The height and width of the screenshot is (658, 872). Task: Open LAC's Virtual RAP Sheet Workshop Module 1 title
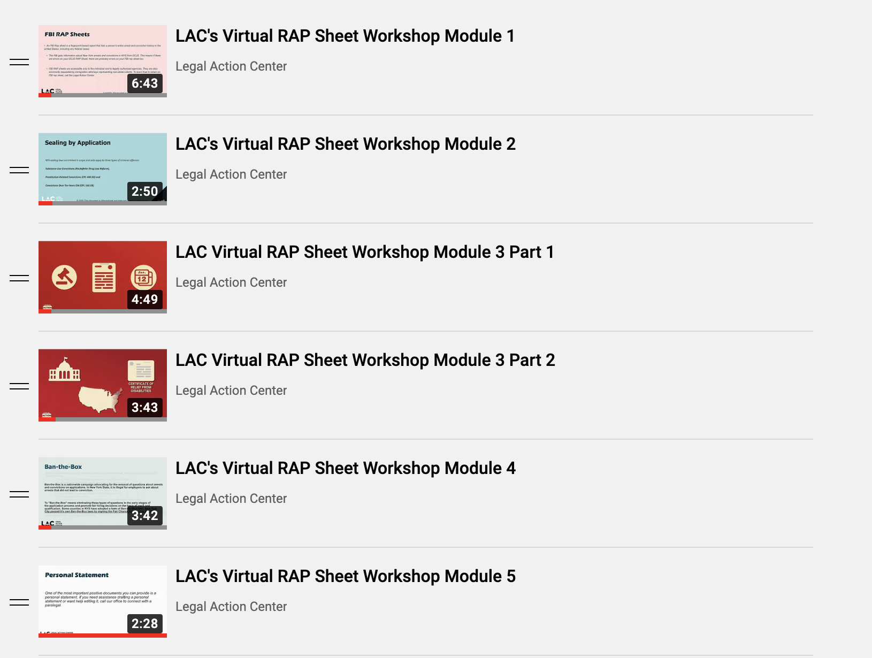(345, 36)
